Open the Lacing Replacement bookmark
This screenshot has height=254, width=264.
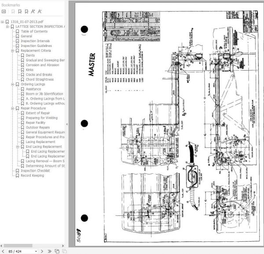click(40, 142)
